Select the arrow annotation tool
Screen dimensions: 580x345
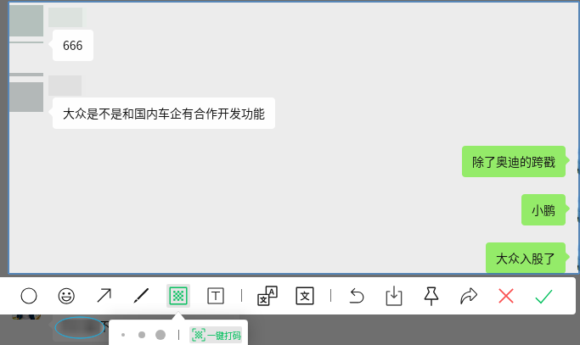(104, 296)
